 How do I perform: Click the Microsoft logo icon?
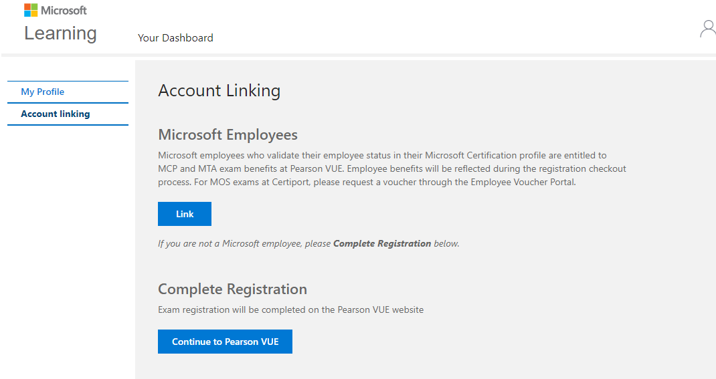click(x=31, y=10)
